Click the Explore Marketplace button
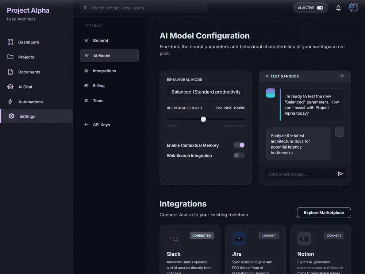The width and height of the screenshot is (365, 274). pyautogui.click(x=324, y=213)
